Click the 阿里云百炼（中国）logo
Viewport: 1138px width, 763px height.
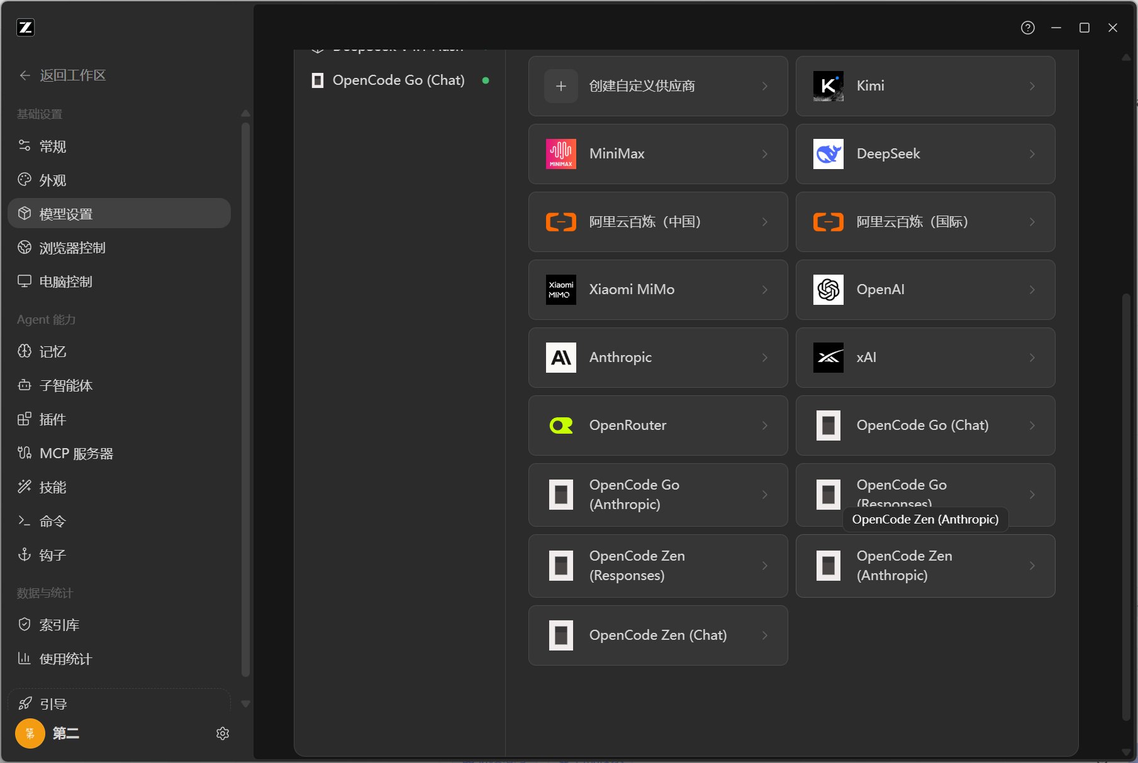pos(561,222)
